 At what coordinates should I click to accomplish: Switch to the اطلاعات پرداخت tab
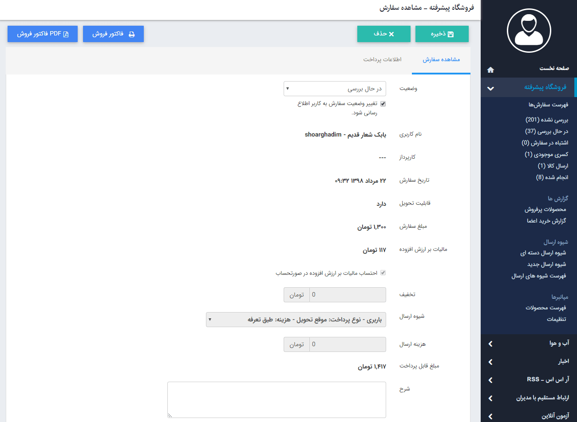click(x=383, y=59)
